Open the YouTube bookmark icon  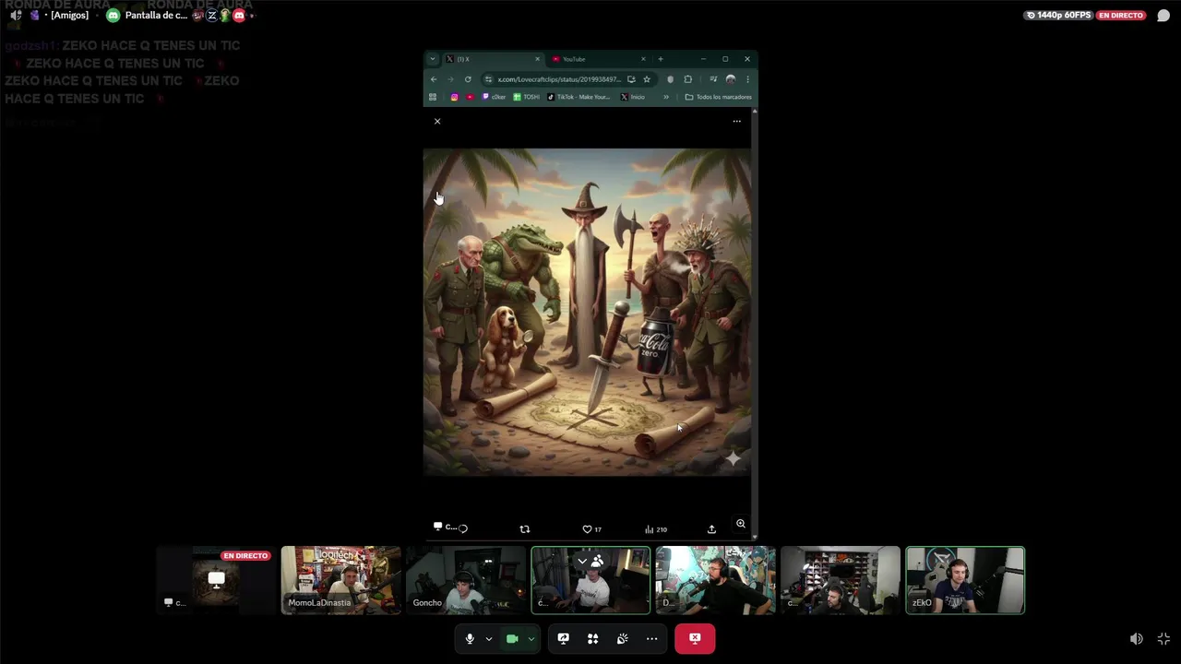coord(470,97)
